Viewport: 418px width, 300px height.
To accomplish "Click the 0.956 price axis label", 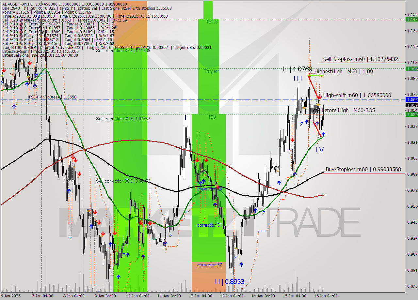I will (x=412, y=206).
